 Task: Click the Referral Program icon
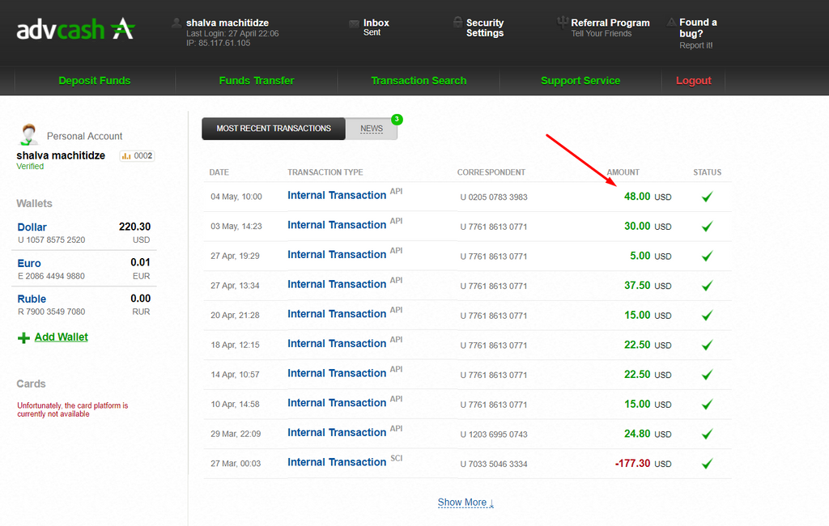[563, 22]
